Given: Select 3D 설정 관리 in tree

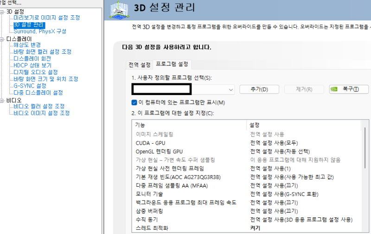Looking at the screenshot, I should tap(29, 25).
